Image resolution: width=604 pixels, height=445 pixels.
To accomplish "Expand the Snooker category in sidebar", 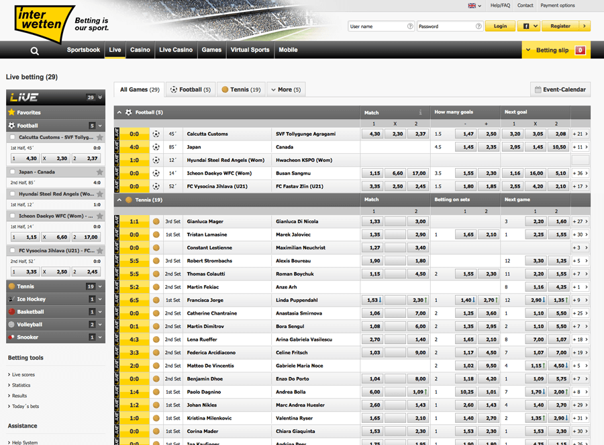I will pyautogui.click(x=100, y=337).
